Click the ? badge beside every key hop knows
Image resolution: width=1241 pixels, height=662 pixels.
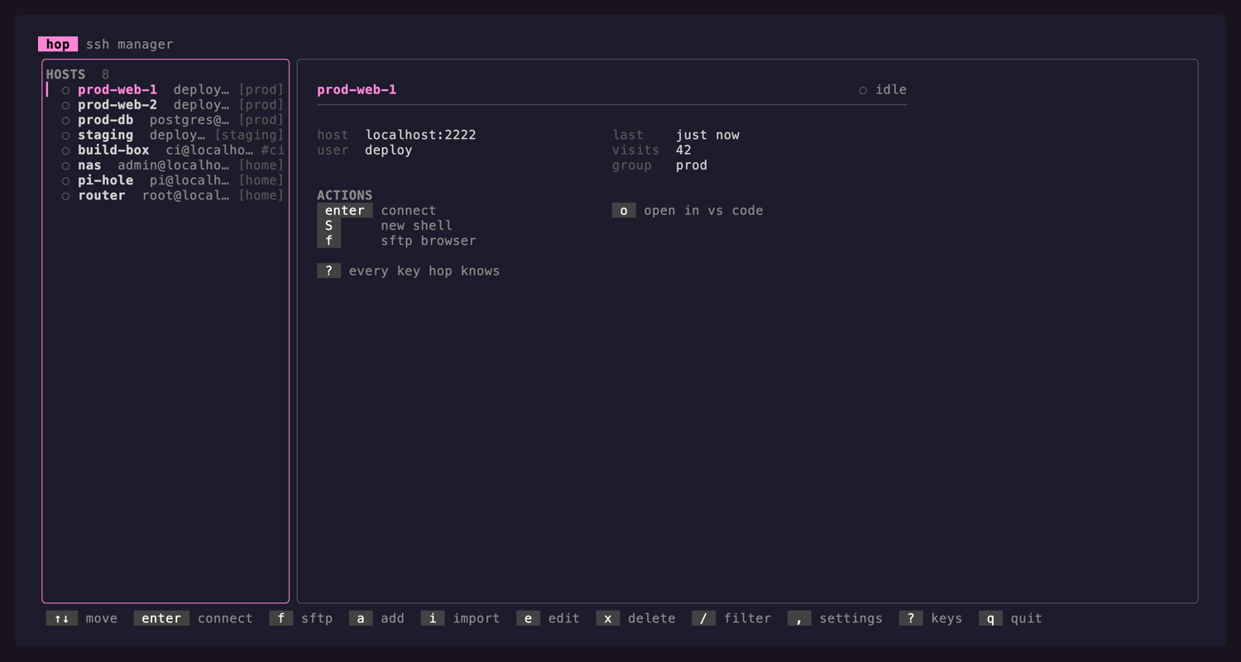click(328, 271)
